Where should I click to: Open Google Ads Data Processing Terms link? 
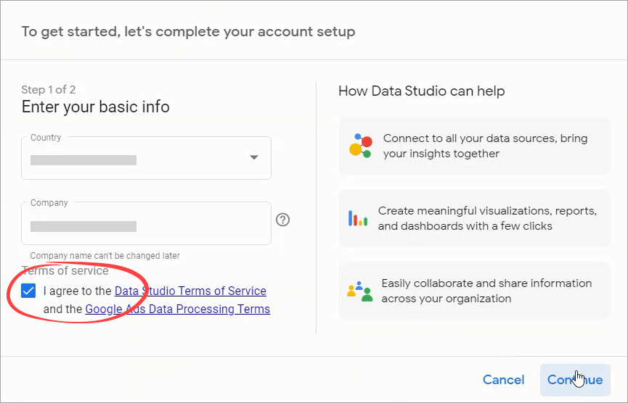click(x=177, y=309)
